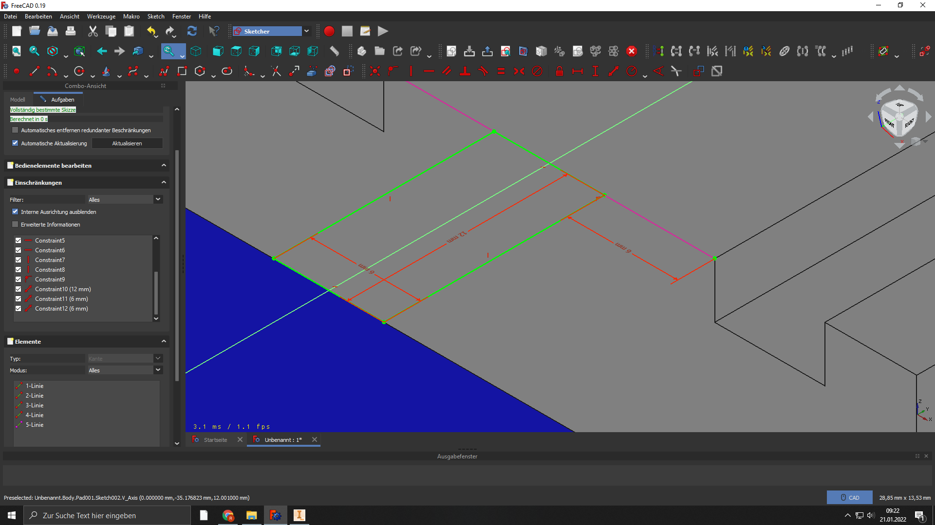Image resolution: width=935 pixels, height=525 pixels.
Task: Select the Create slot tool
Action: pyautogui.click(x=227, y=71)
